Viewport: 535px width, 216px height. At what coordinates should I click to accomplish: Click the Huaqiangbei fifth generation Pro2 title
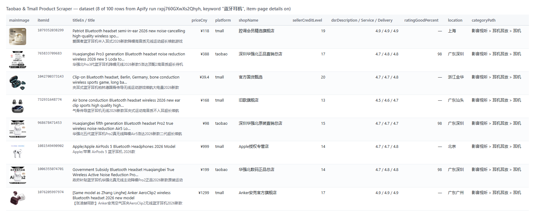[123, 126]
